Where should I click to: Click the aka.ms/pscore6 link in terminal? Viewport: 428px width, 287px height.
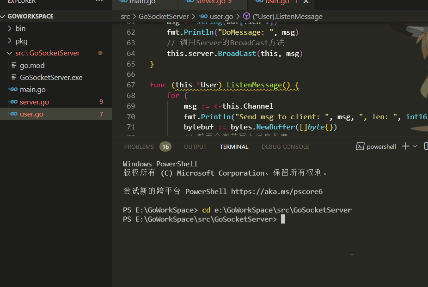pyautogui.click(x=277, y=191)
